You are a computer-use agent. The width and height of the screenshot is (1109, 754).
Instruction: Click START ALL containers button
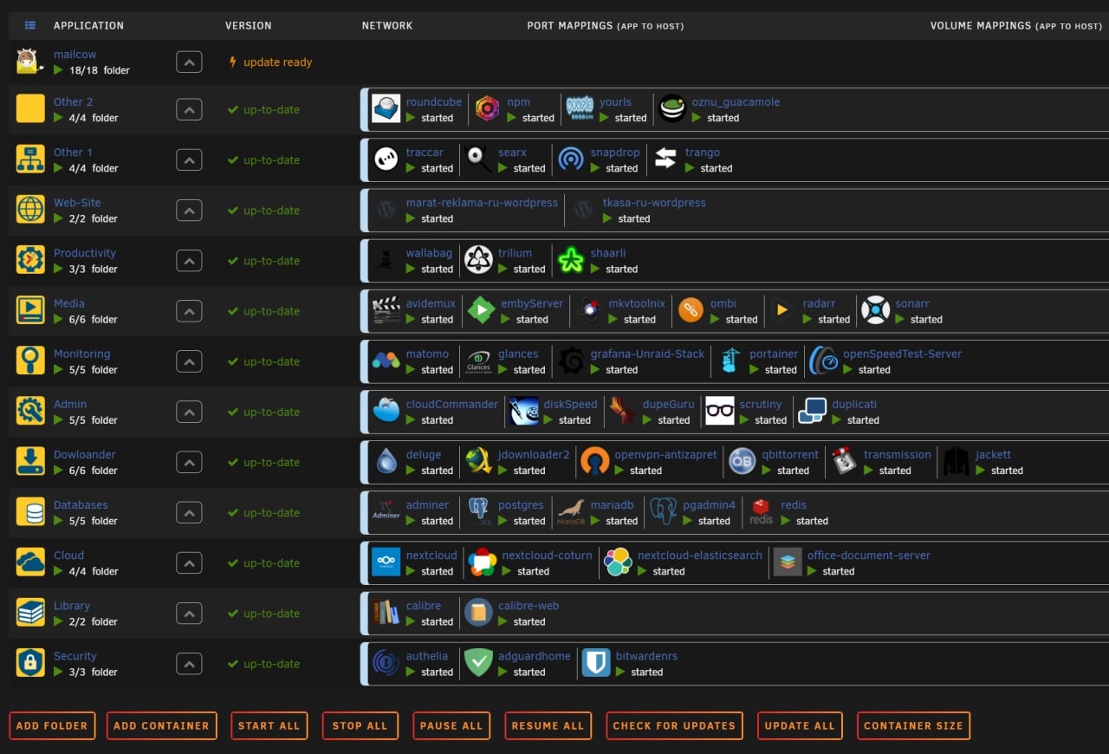pos(269,725)
